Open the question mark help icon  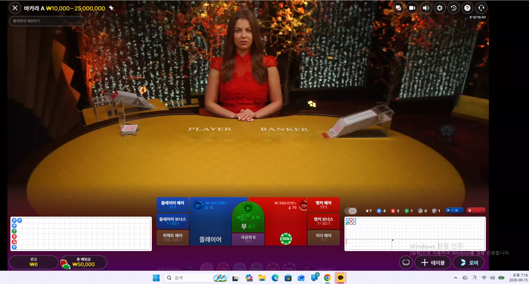pos(467,8)
